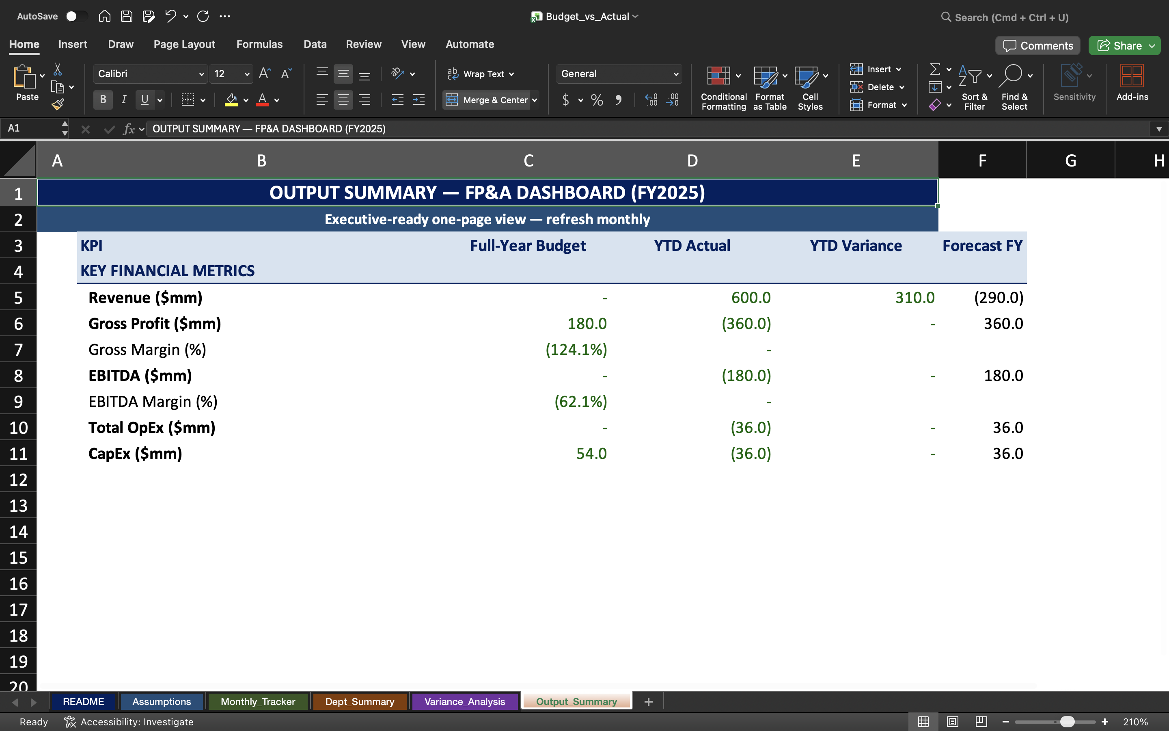Click the Comma Style icon

(618, 100)
